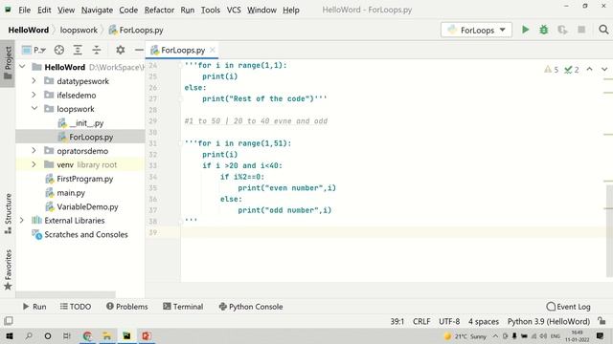Viewport: 613px width, 344px height.
Task: Close the ForLoops.py editor tab
Action: [x=213, y=50]
